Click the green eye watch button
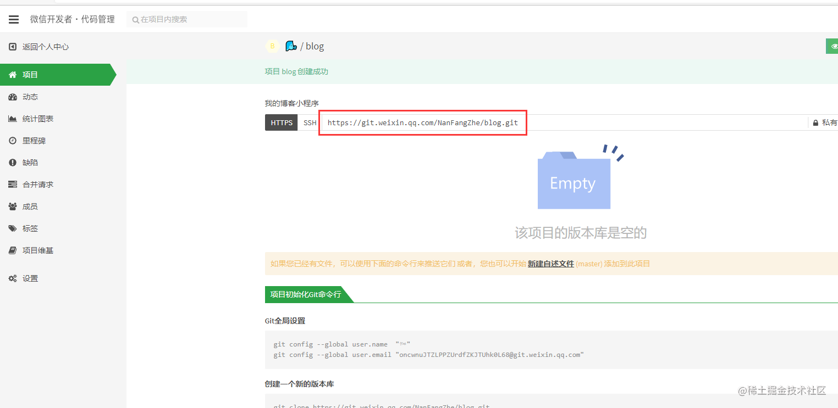Image resolution: width=838 pixels, height=408 pixels. (832, 46)
